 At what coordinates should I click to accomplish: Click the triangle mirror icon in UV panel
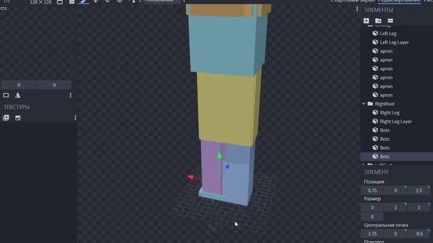point(18,95)
